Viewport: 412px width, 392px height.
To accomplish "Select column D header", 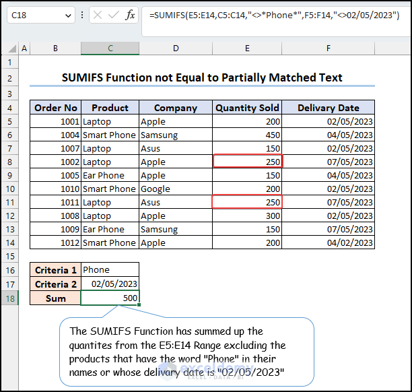I will [176, 48].
